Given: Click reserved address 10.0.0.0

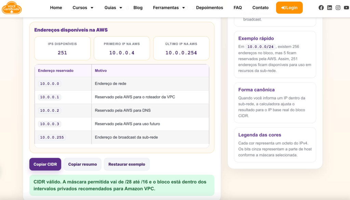Looking at the screenshot, I should [x=50, y=84].
